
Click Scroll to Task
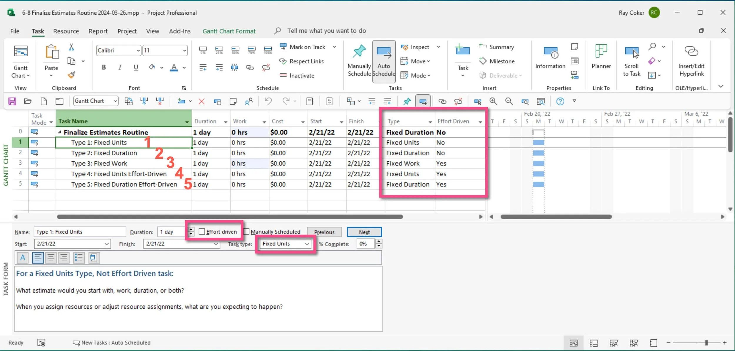pyautogui.click(x=632, y=61)
